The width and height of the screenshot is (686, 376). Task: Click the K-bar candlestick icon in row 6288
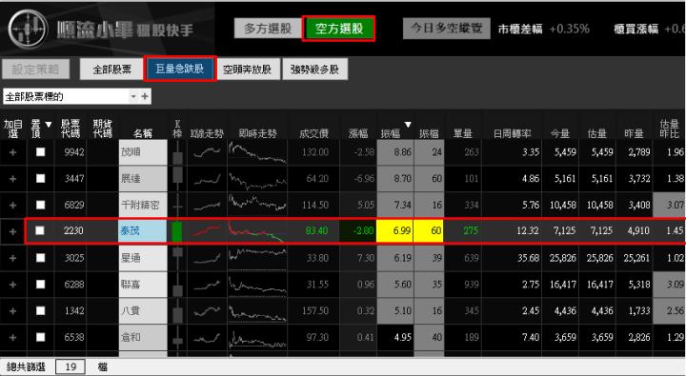coord(177,285)
